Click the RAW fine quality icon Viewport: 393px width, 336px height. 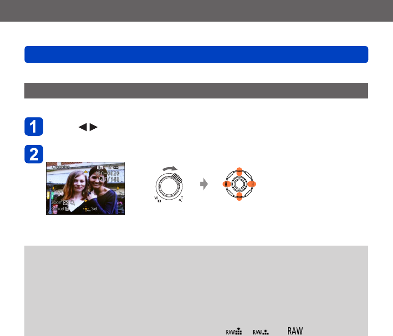234,332
